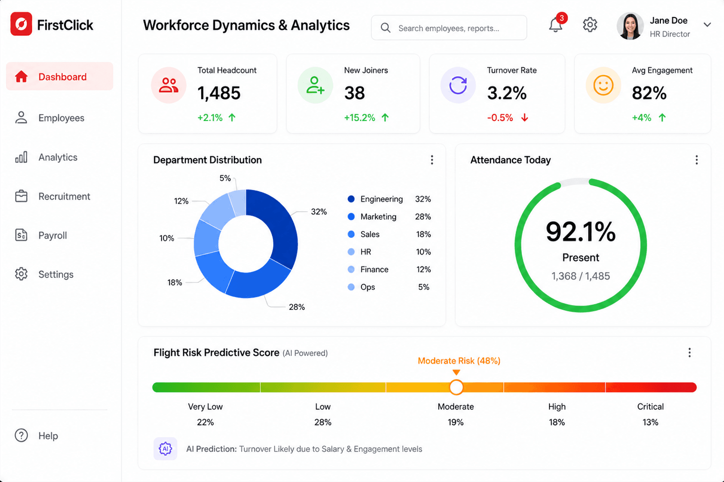Click the Finance legend entry
This screenshot has height=482, width=724.
pos(389,269)
